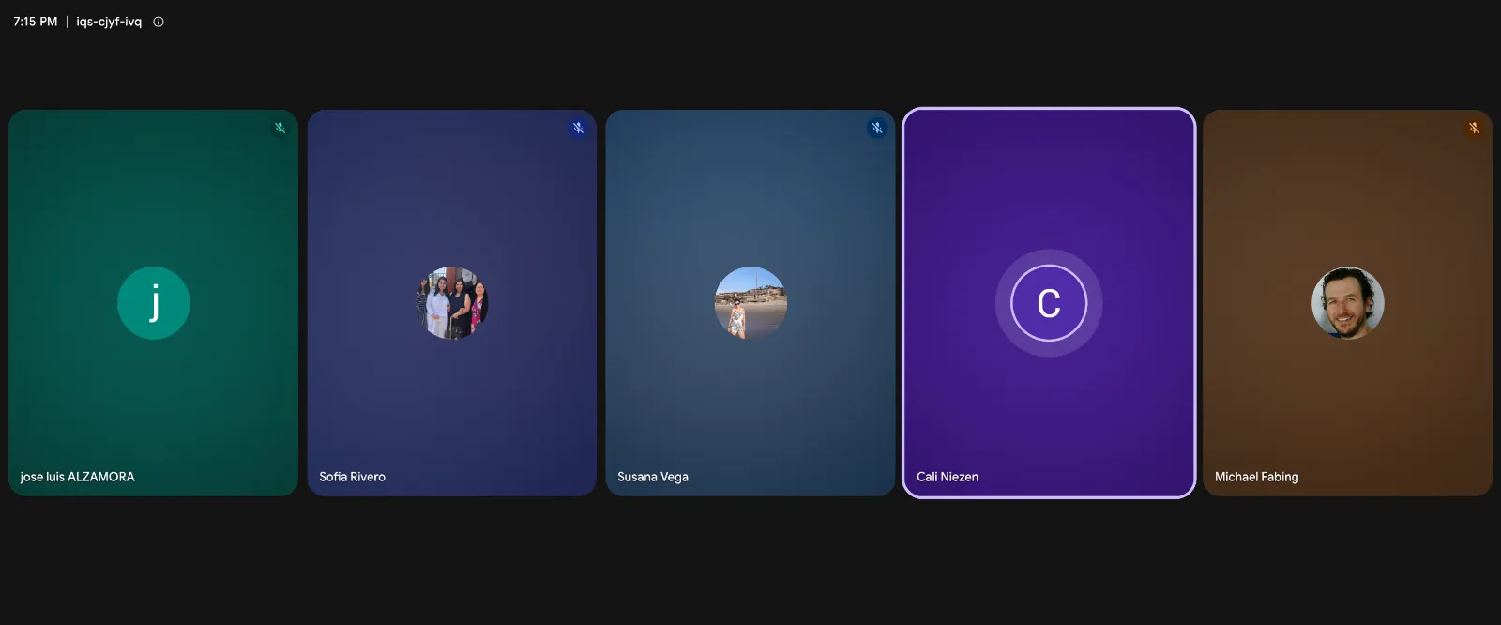
Task: Click the meeting code 'iqs-cjyf-ivq'
Action: (109, 22)
